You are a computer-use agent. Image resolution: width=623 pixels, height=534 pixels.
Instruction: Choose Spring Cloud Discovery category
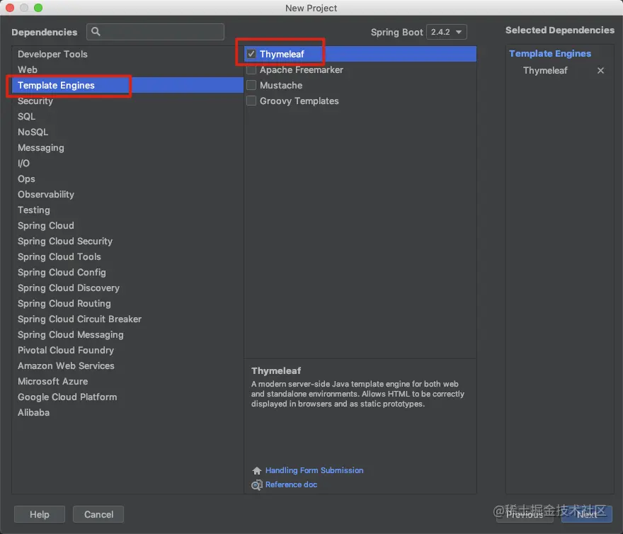coord(127,288)
